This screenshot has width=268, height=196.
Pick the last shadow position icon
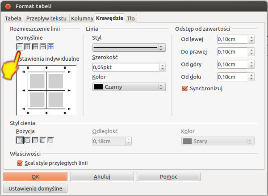50,140
